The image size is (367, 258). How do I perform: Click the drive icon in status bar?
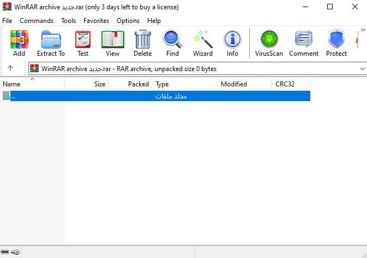coord(5,252)
